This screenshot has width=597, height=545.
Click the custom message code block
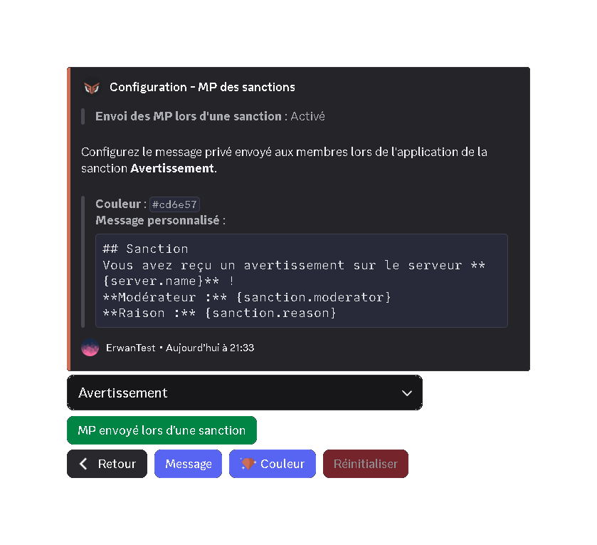302,281
